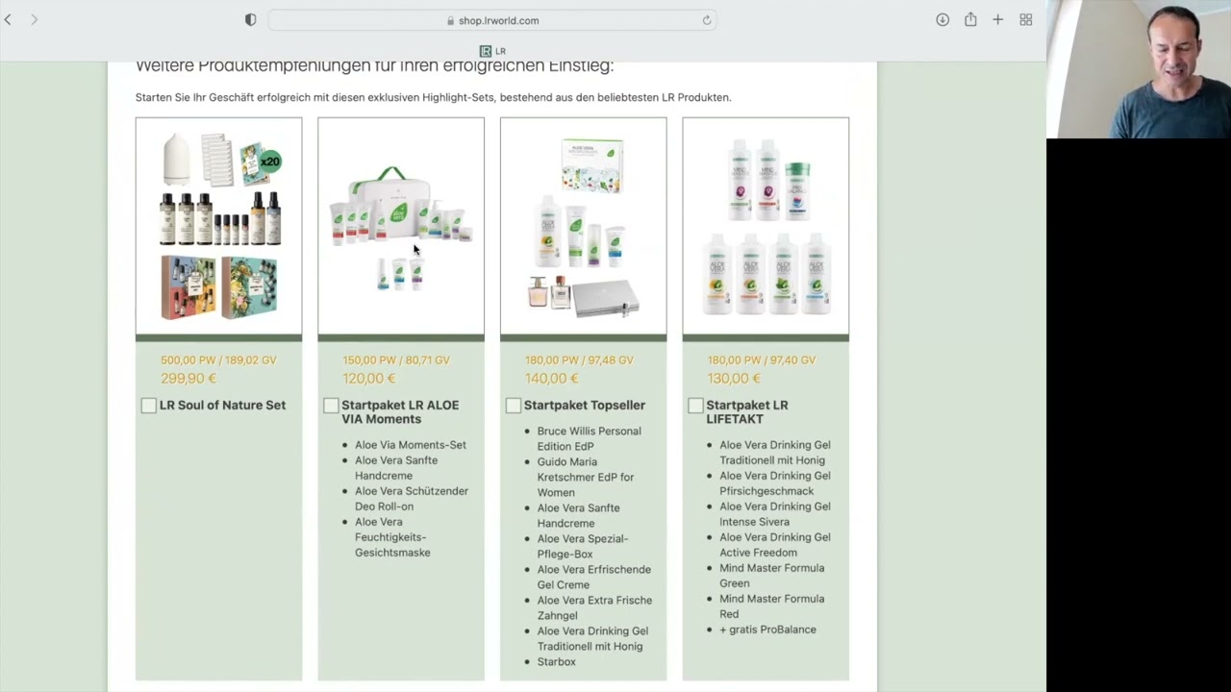Click the 180,00 PW / 97,48 GV value
1231x692 pixels.
point(579,360)
